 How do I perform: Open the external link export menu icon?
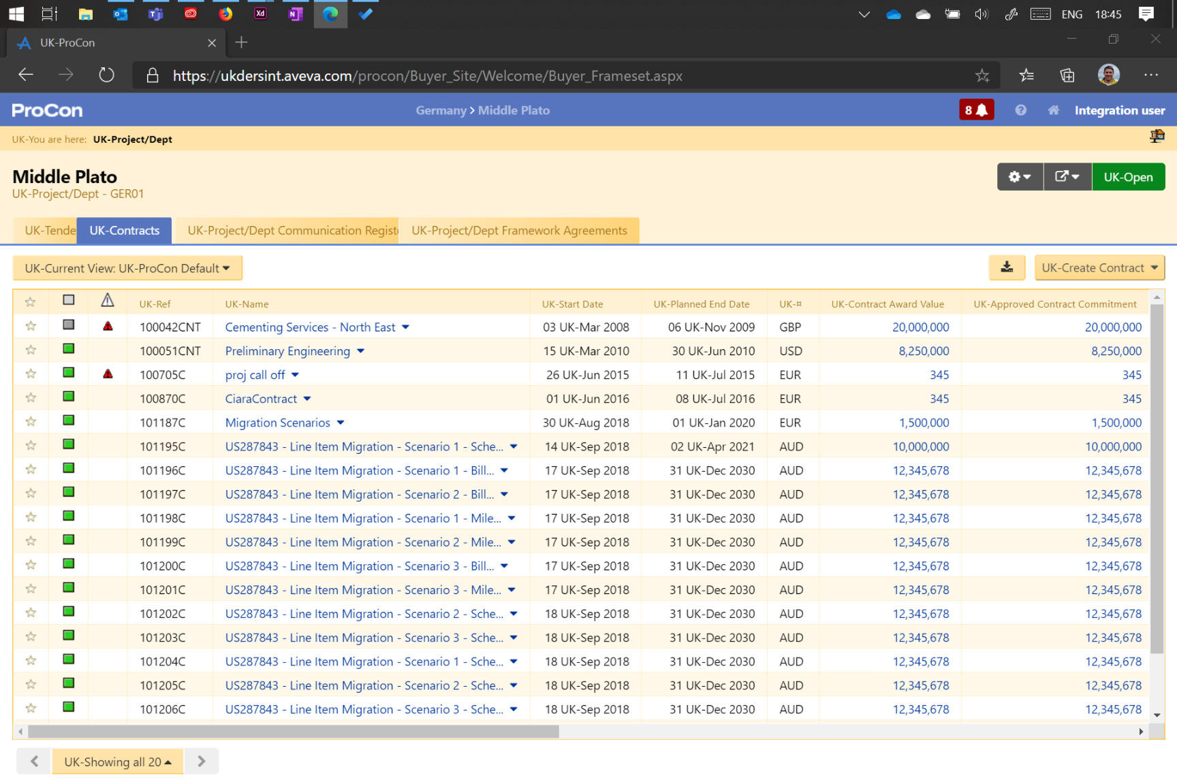click(1067, 177)
